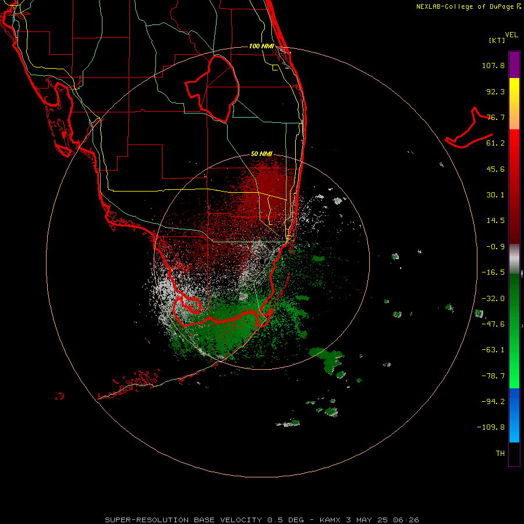
Task: Click the 14.5 legend value
Action: [495, 221]
